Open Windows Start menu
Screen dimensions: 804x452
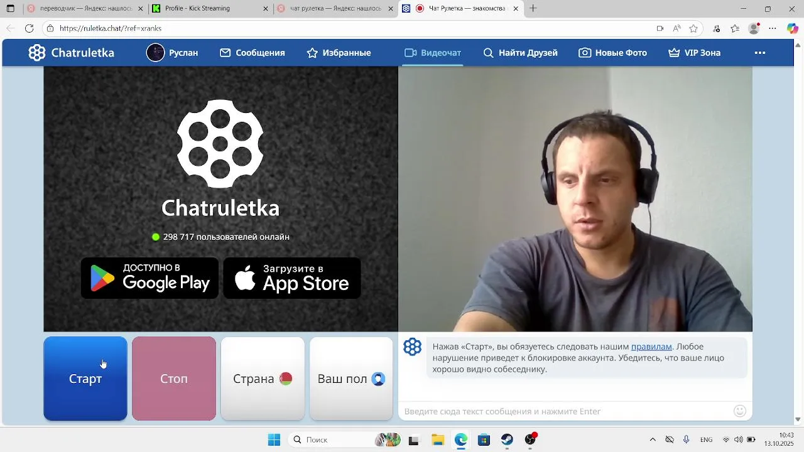pos(274,439)
